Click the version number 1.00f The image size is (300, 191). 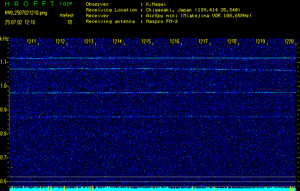(x=66, y=4)
